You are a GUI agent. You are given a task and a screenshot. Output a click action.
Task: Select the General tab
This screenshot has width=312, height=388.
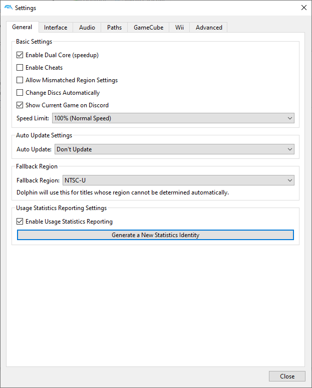(22, 27)
